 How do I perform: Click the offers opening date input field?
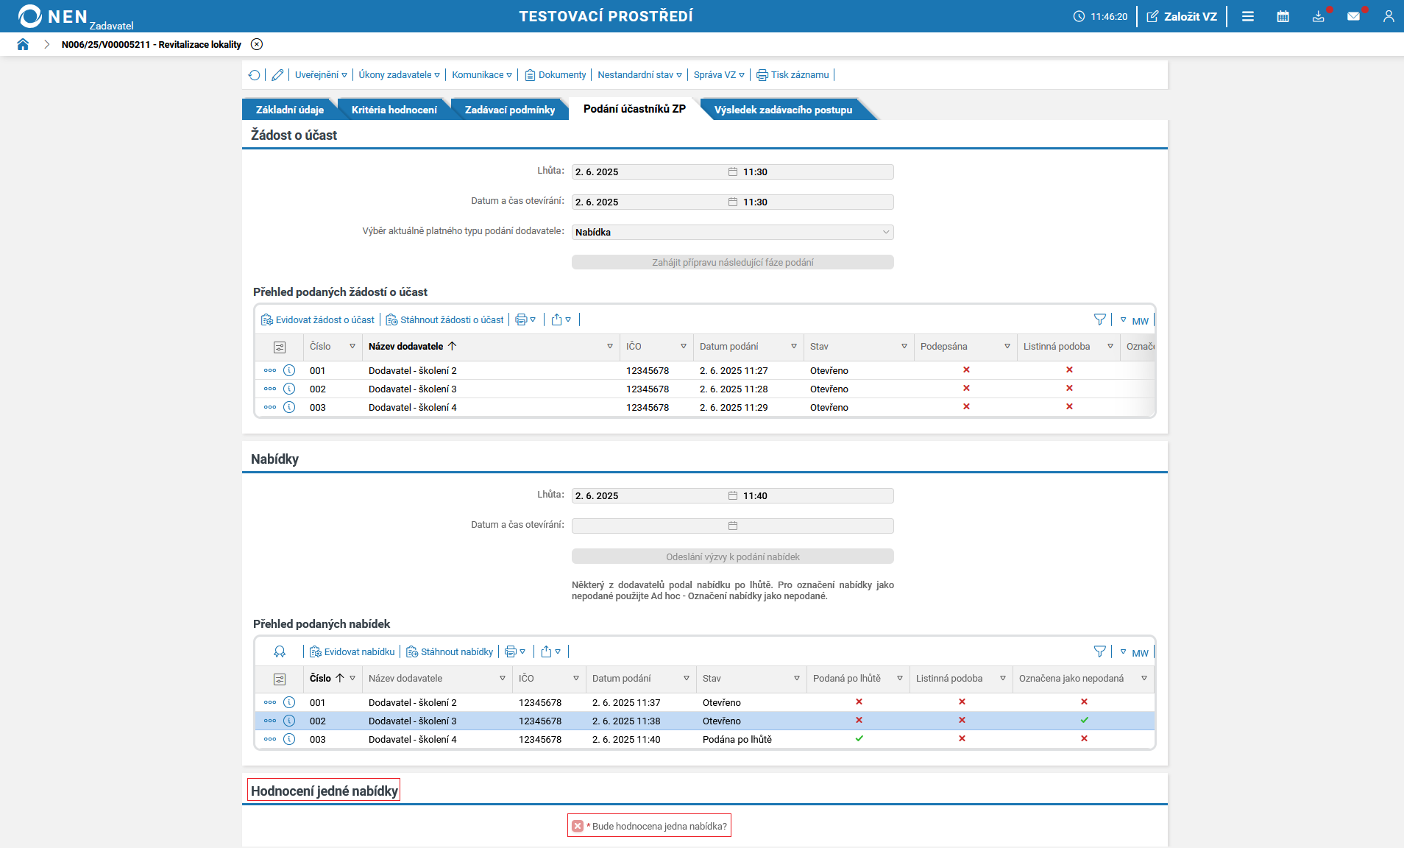(648, 526)
